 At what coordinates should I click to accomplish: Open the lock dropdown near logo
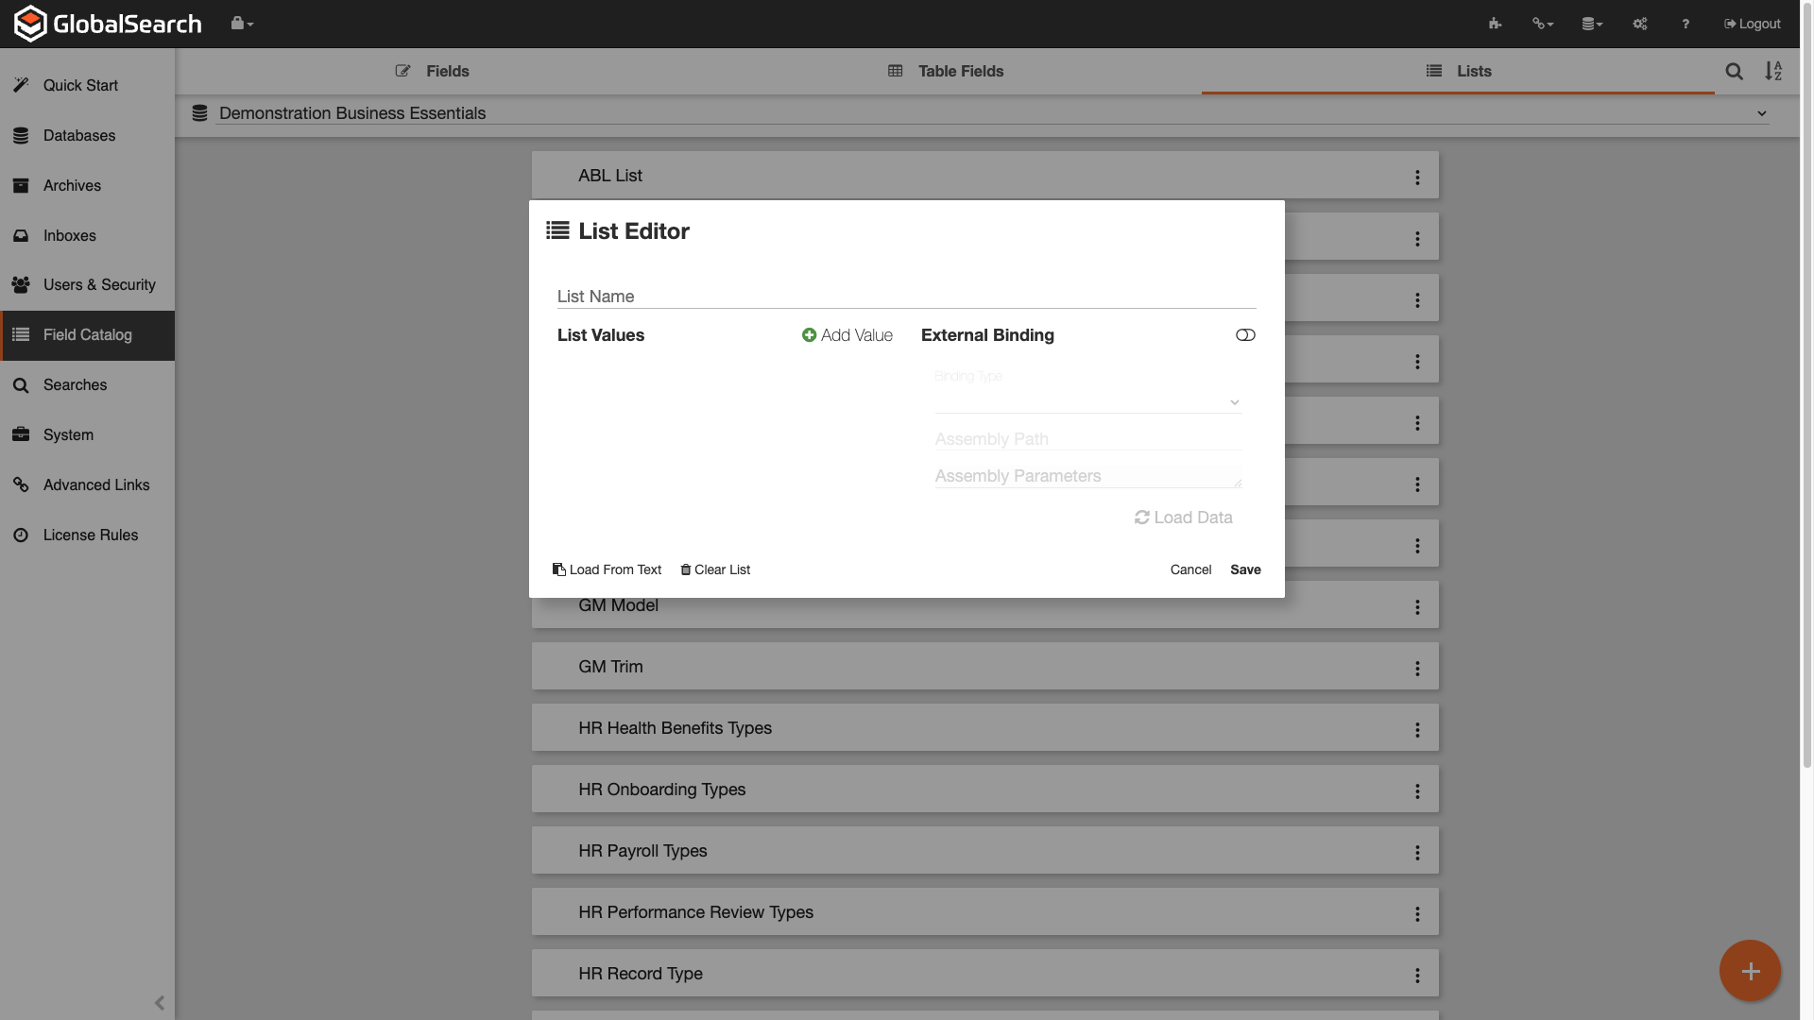coord(242,24)
